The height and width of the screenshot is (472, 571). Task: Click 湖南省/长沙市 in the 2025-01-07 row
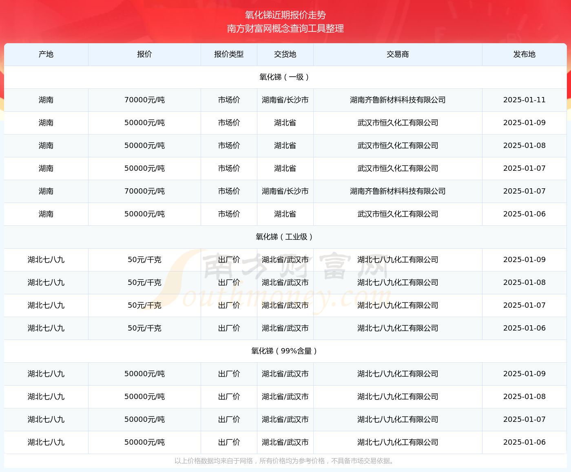point(285,191)
